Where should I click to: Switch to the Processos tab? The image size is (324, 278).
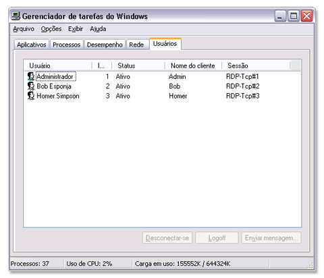(x=67, y=45)
